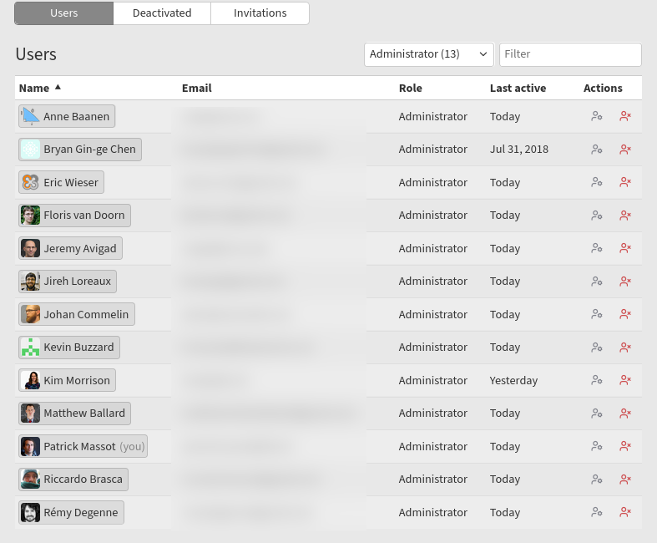Viewport: 657px width, 543px height.
Task: Click the Filter users input field
Action: (569, 54)
